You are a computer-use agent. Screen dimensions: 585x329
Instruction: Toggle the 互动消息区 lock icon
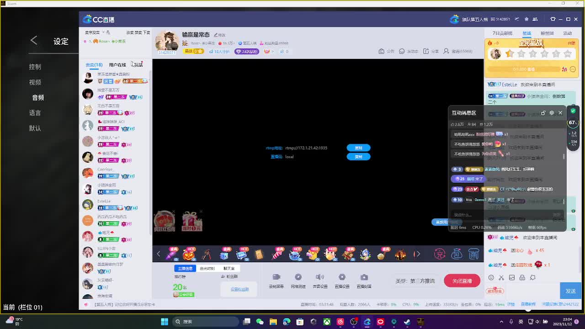(x=543, y=113)
